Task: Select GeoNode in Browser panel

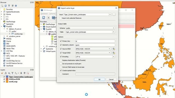Action: click(x=10, y=66)
